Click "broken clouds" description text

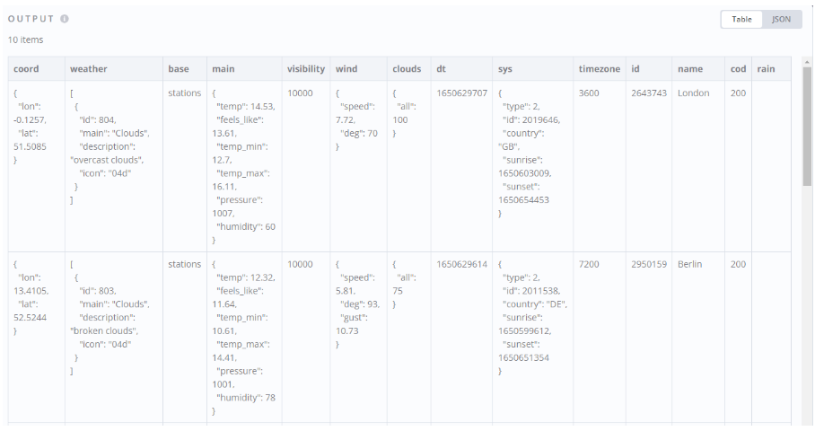click(104, 330)
